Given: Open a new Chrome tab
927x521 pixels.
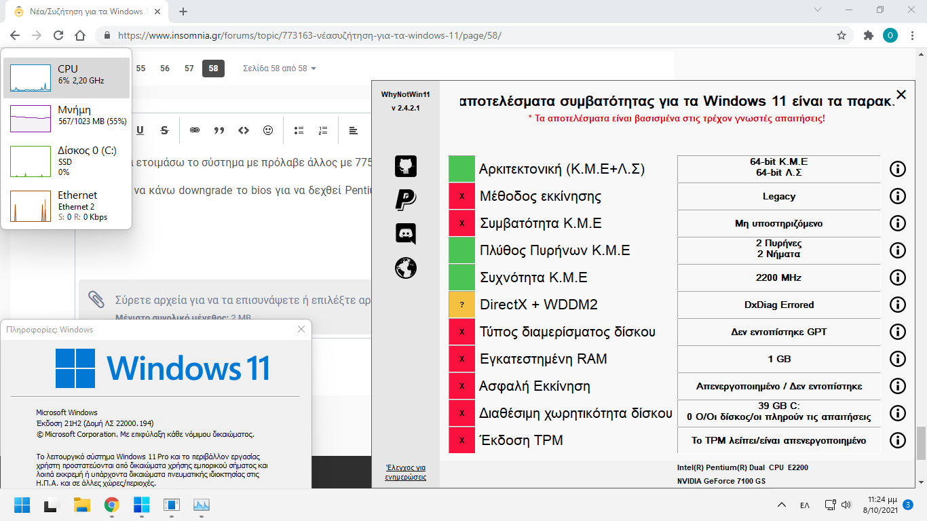Looking at the screenshot, I should pyautogui.click(x=183, y=12).
